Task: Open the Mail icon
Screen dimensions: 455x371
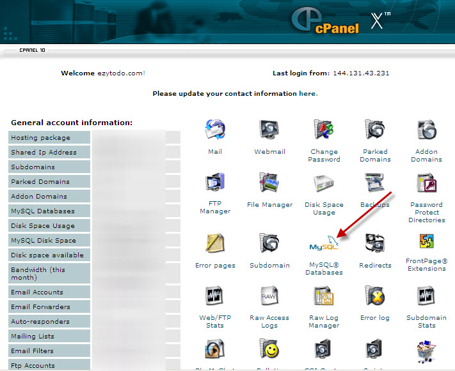Action: pyautogui.click(x=215, y=131)
